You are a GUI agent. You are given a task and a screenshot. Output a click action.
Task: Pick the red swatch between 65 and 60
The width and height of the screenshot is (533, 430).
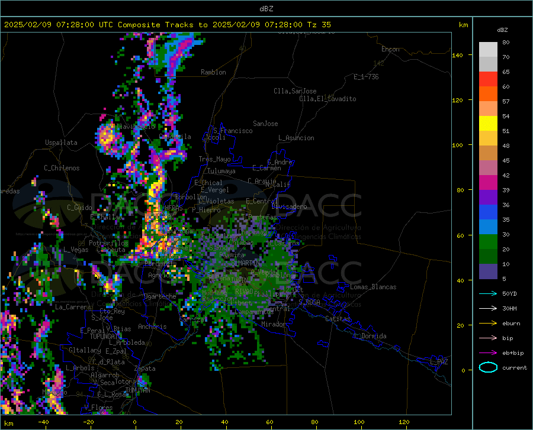488,79
